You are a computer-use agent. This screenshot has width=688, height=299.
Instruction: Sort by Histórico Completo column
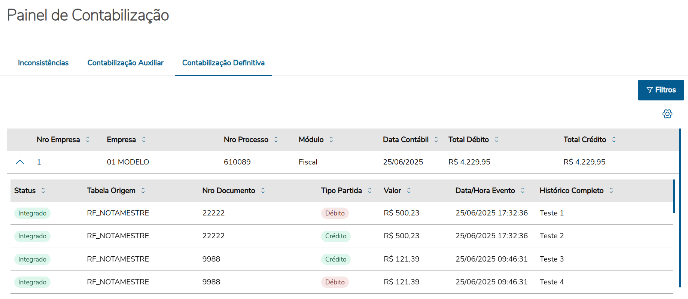tap(612, 190)
